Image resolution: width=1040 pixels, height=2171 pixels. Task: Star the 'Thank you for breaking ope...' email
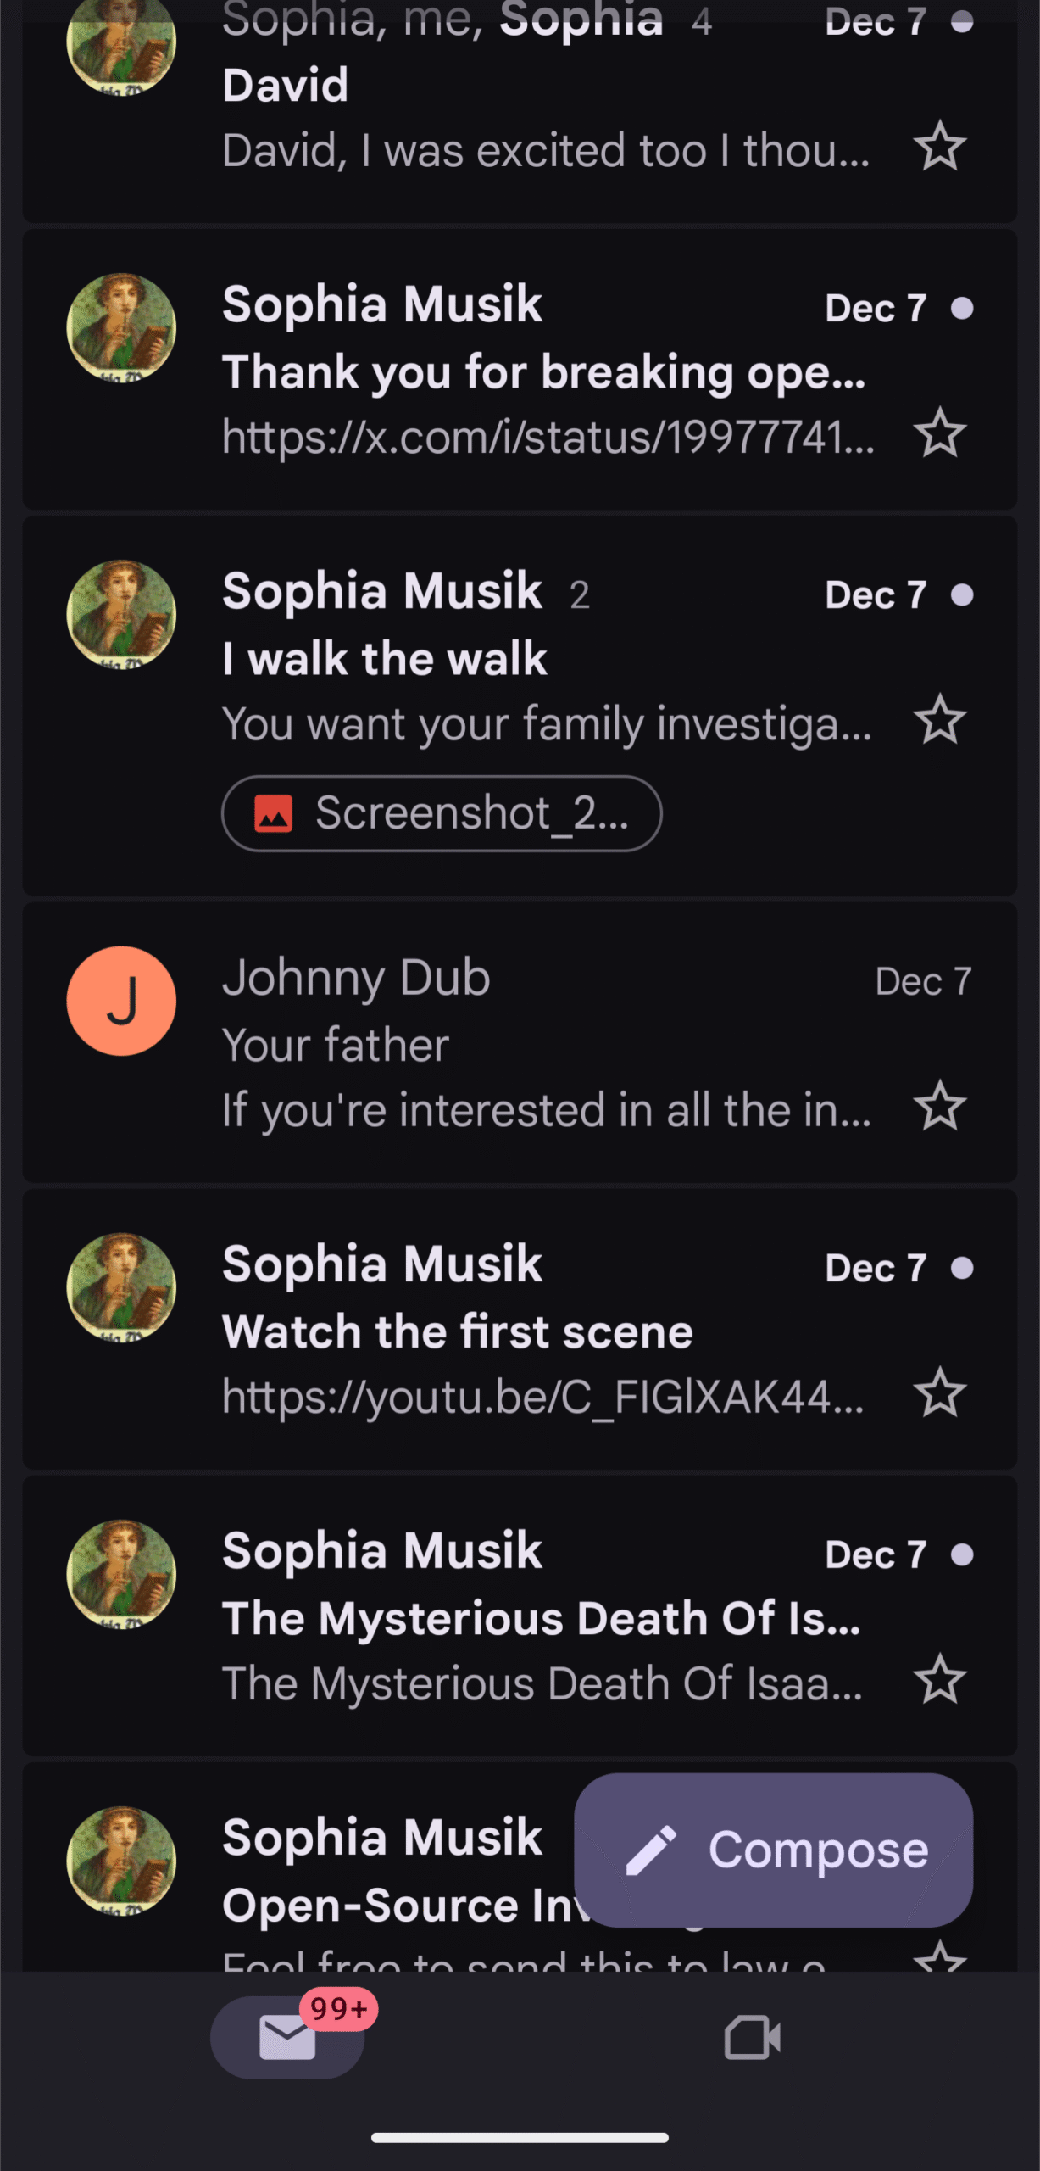pyautogui.click(x=939, y=433)
